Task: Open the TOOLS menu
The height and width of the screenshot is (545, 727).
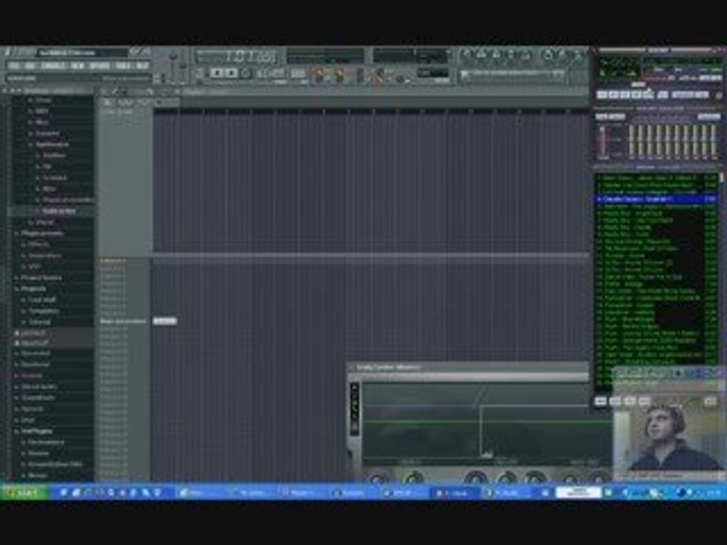Action: pyautogui.click(x=123, y=66)
